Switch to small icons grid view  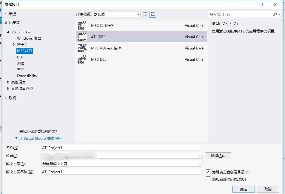145,14
